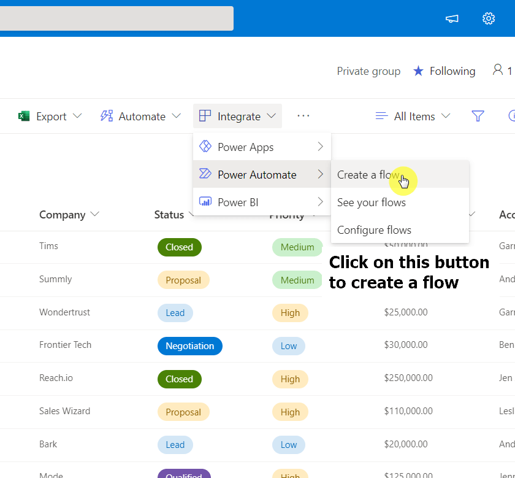Click the Lead status pill for Wondertrust

(175, 313)
